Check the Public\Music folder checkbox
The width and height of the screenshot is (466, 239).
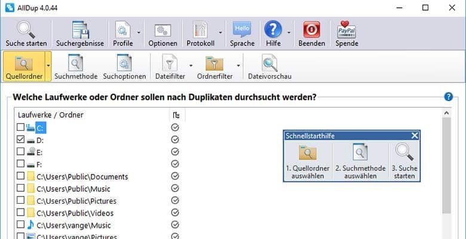tap(20, 188)
